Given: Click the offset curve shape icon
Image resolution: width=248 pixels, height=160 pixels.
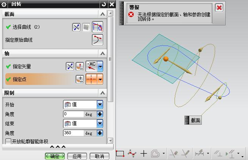Looking at the screenshot, I should [x=155, y=153].
